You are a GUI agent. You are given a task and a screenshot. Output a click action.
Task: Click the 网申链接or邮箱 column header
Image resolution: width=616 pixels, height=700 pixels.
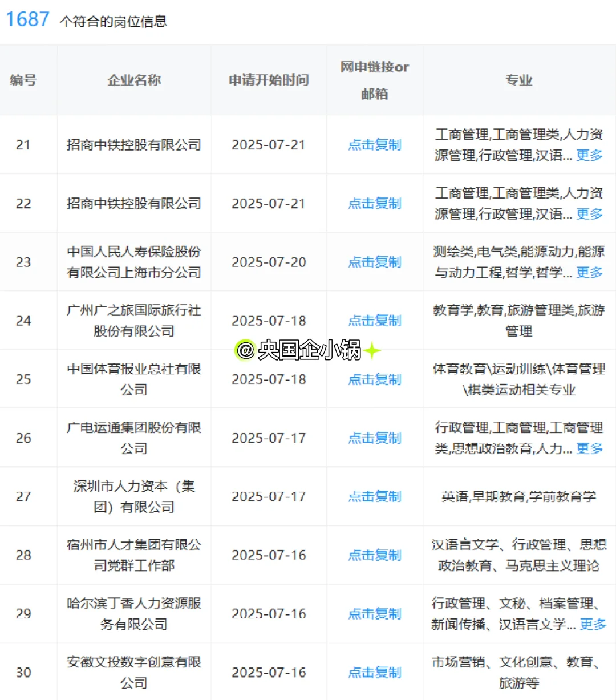[375, 80]
